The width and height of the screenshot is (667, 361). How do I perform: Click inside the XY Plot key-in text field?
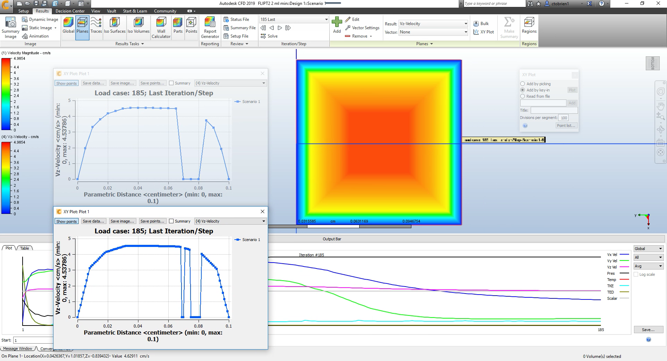(543, 103)
